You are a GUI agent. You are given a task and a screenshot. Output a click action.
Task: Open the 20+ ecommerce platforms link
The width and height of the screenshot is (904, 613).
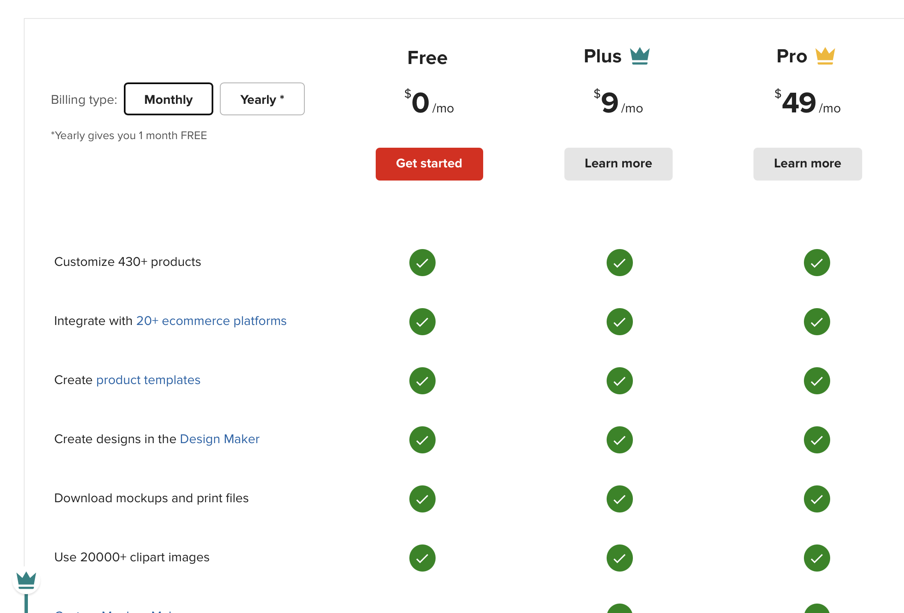(x=211, y=321)
